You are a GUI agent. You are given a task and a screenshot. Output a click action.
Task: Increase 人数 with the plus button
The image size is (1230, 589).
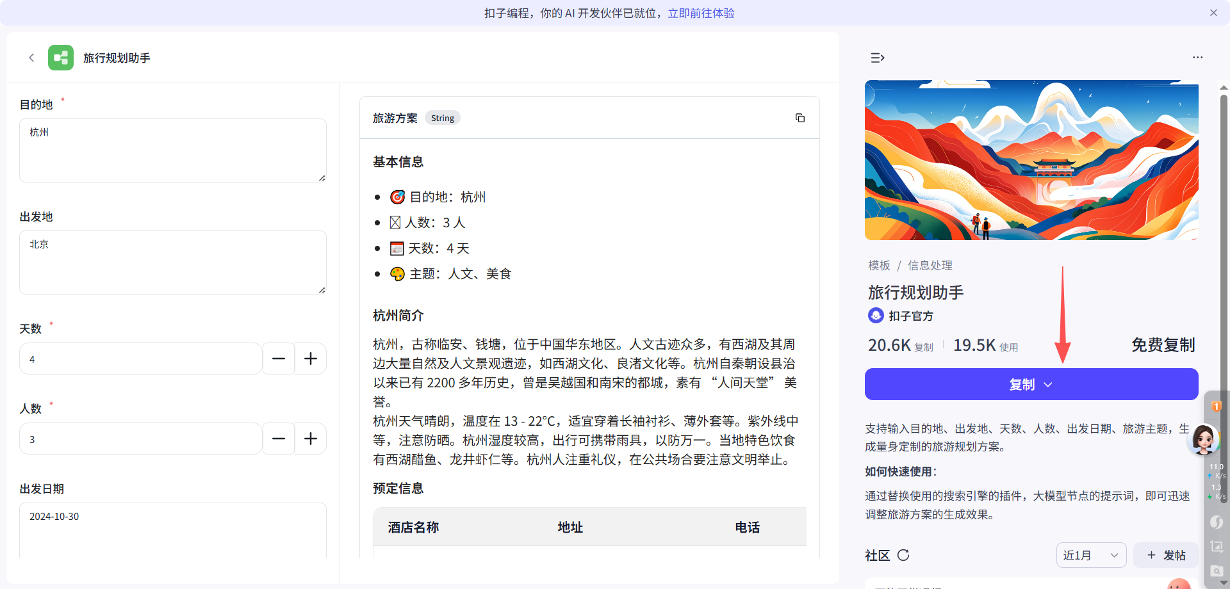click(x=311, y=439)
